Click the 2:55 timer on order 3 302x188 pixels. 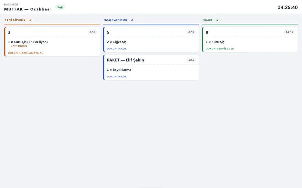pos(92,32)
